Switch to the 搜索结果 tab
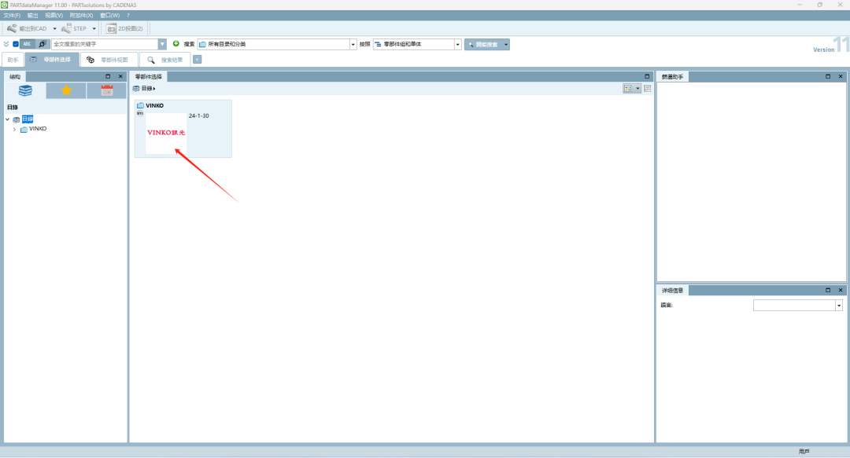Viewport: 850px width, 458px height. tap(165, 60)
